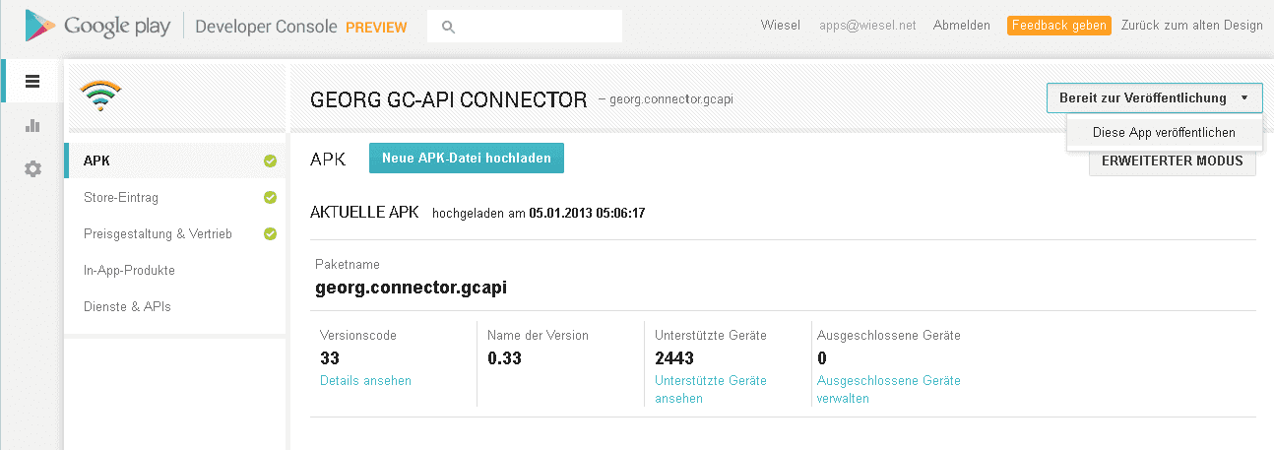1274x450 pixels.
Task: Click upload date 05.01.2013 05:06:17
Action: point(587,213)
